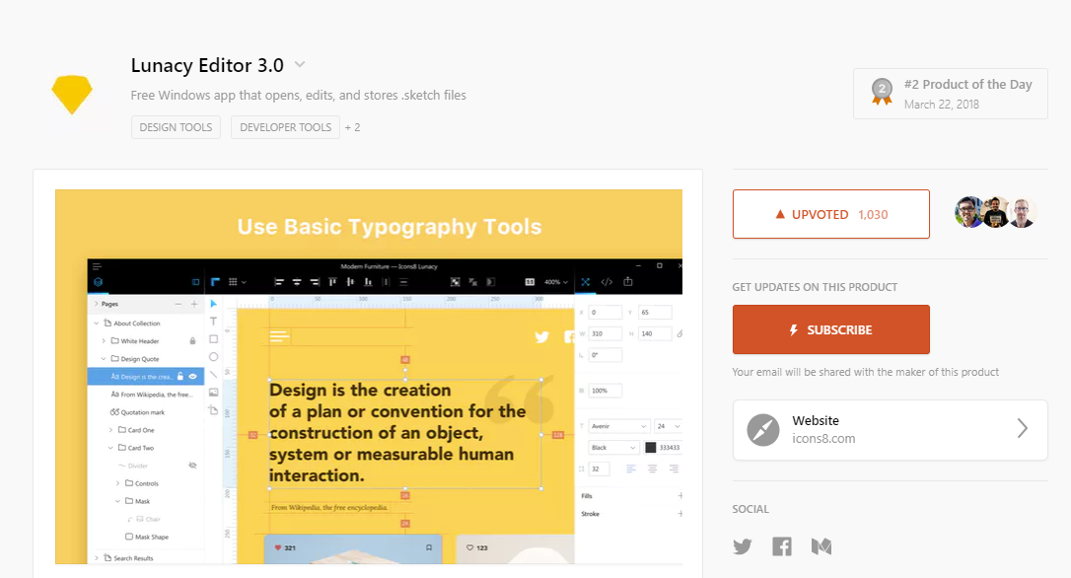Image resolution: width=1071 pixels, height=578 pixels.
Task: Add a page with Pages plus icon
Action: 194,304
